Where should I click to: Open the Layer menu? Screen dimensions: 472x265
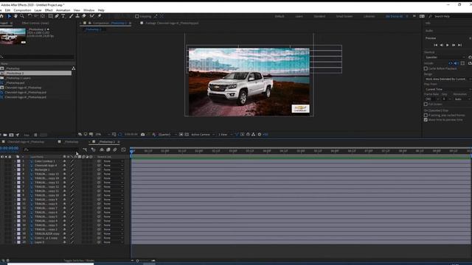click(x=38, y=10)
